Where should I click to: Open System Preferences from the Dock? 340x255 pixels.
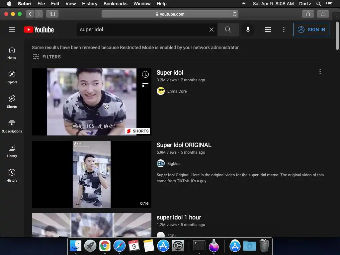178,246
